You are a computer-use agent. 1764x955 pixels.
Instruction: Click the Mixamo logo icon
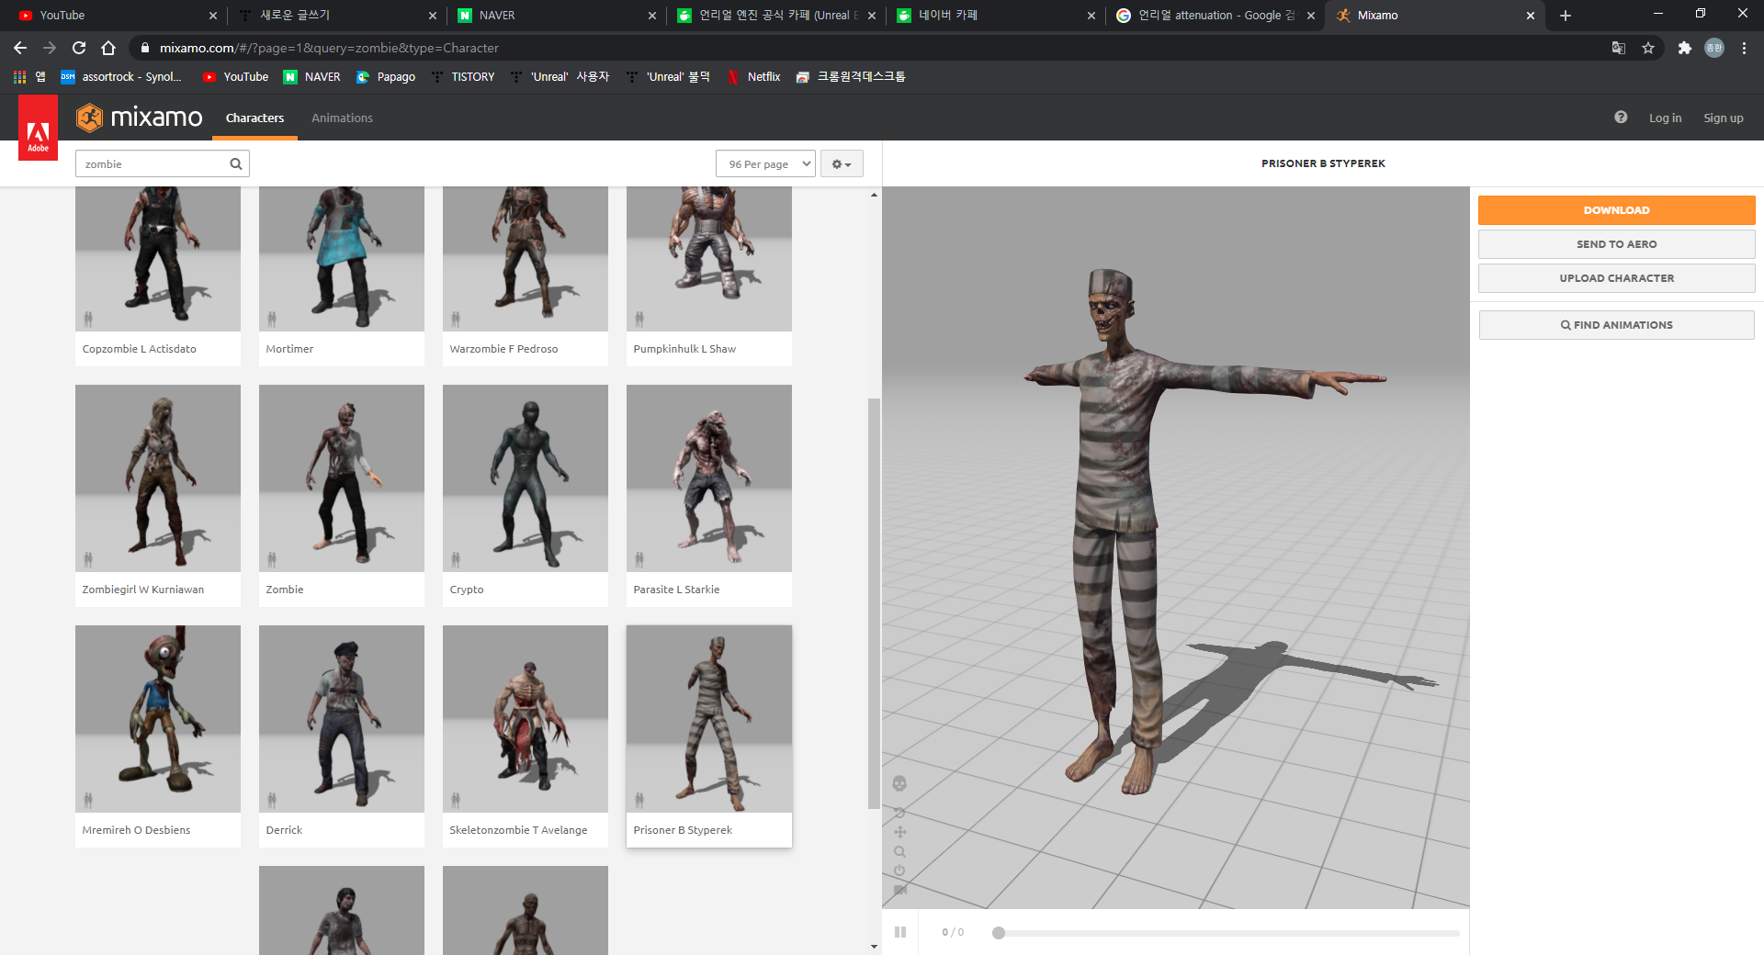89,118
